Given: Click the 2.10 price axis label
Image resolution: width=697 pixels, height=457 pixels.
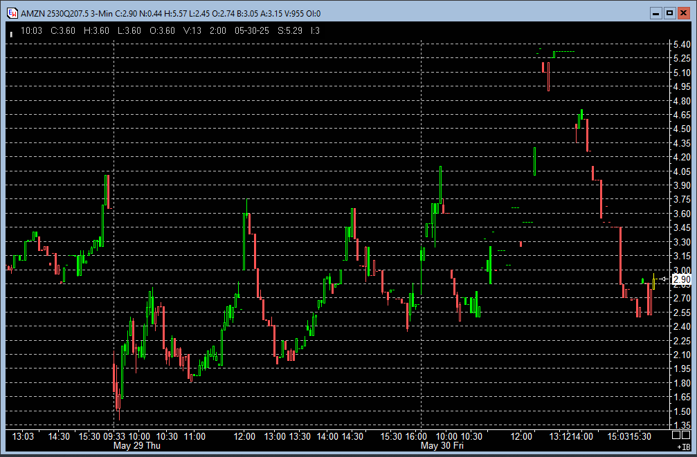Looking at the screenshot, I should click(x=682, y=355).
